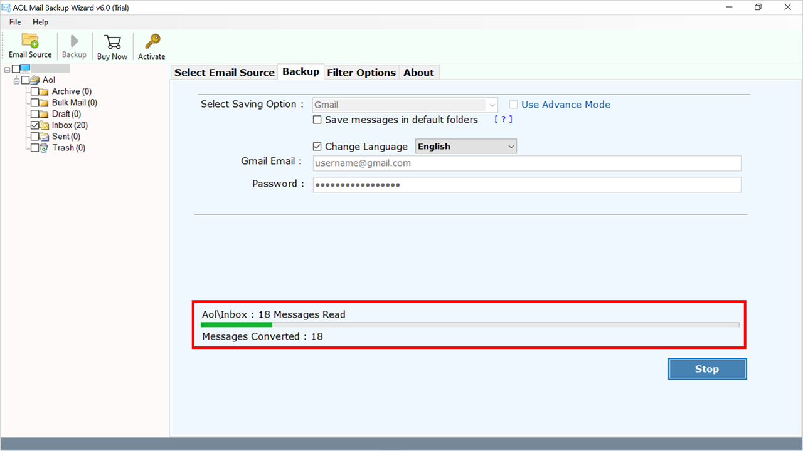Check the Bulk Mail folder checkbox

pyautogui.click(x=35, y=103)
